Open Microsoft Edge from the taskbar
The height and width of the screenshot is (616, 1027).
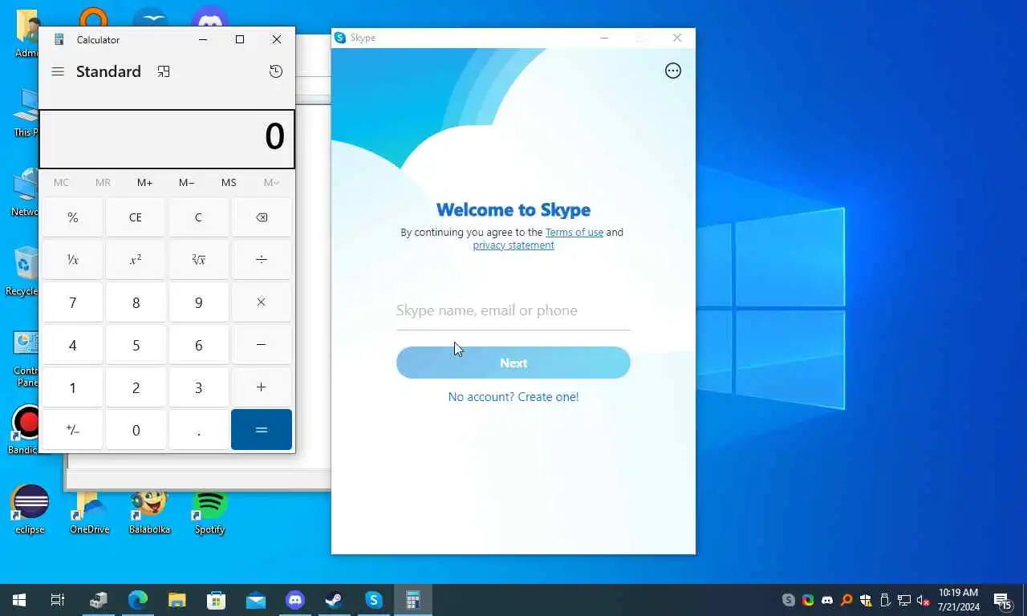pyautogui.click(x=138, y=600)
